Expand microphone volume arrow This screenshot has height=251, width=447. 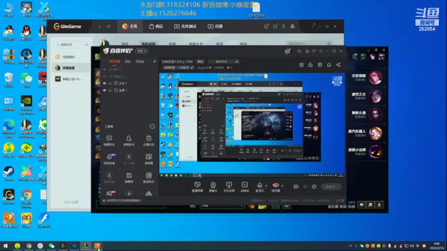click(x=267, y=186)
